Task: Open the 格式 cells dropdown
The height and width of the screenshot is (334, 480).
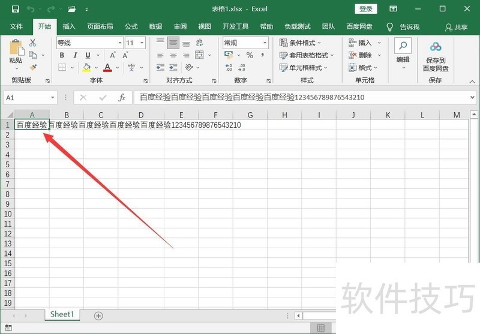Action: pos(363,68)
